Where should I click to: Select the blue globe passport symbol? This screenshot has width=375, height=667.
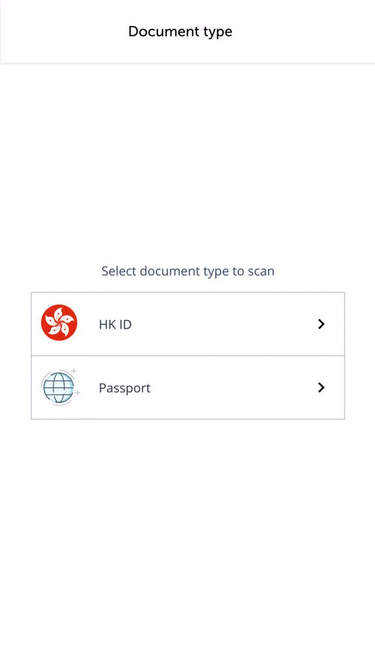pyautogui.click(x=60, y=387)
